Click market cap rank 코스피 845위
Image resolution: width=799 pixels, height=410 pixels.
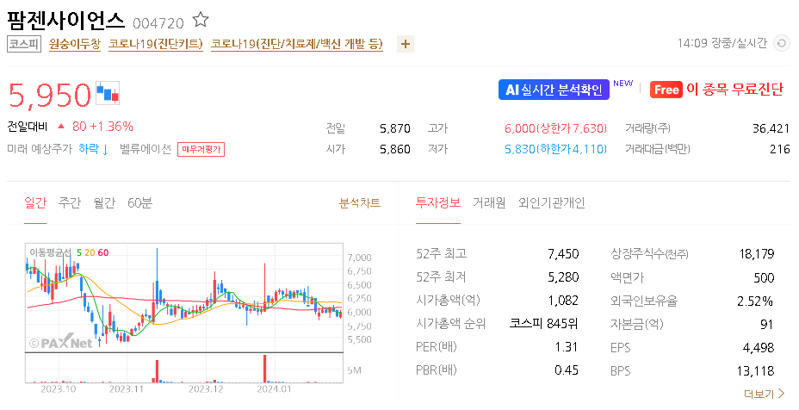point(543,324)
